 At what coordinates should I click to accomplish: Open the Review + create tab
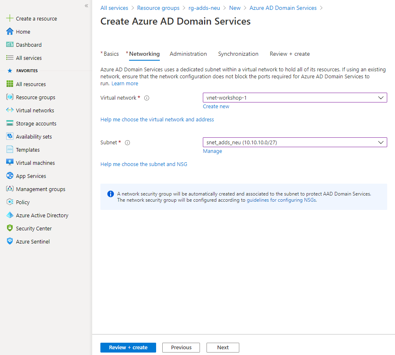[290, 54]
